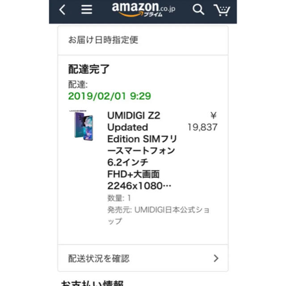Tap seller UMIDIGI日本公式ショップ text
Screen dimensions: 286x286
158,215
